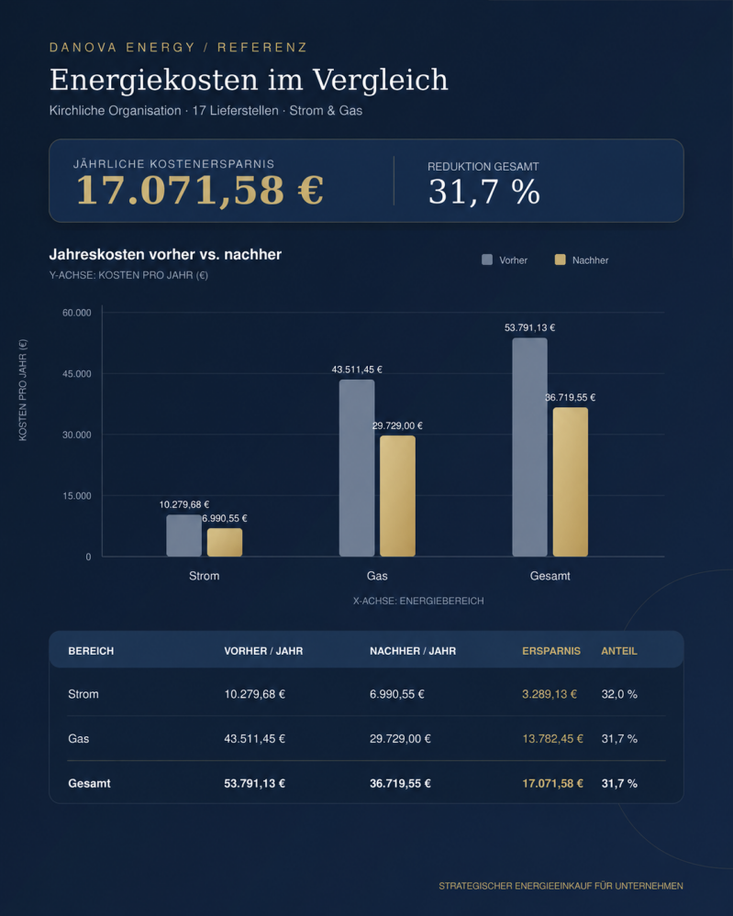Image resolution: width=733 pixels, height=916 pixels.
Task: Click the vertical KOSTEN PRO JAHR axis title
Action: [x=23, y=391]
